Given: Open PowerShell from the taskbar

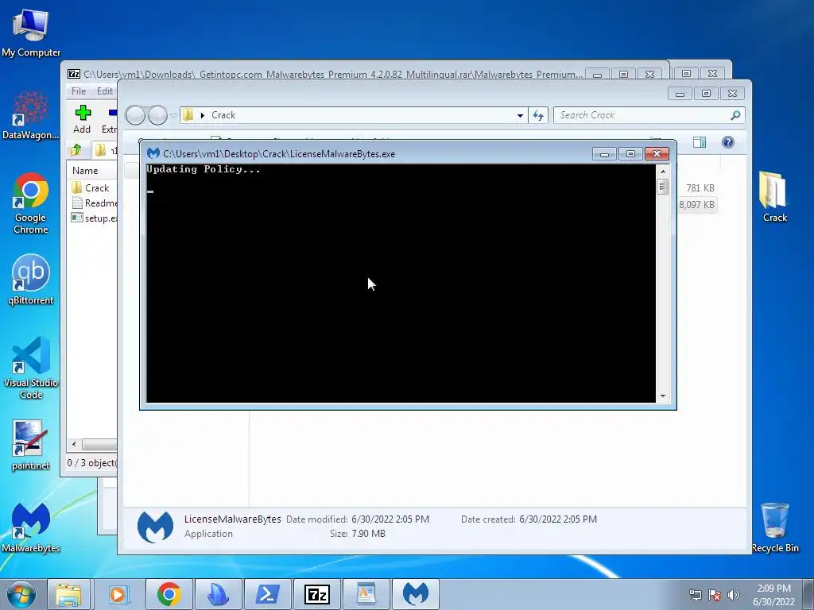Looking at the screenshot, I should (267, 594).
